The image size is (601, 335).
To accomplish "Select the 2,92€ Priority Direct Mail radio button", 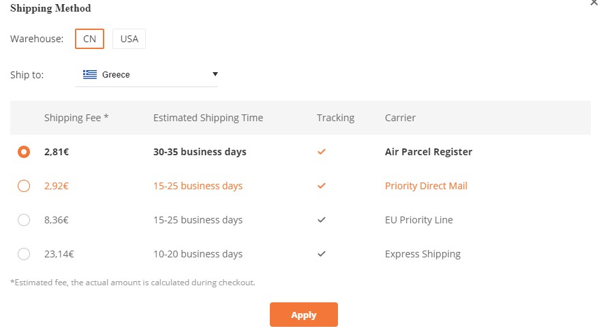I will (x=24, y=186).
